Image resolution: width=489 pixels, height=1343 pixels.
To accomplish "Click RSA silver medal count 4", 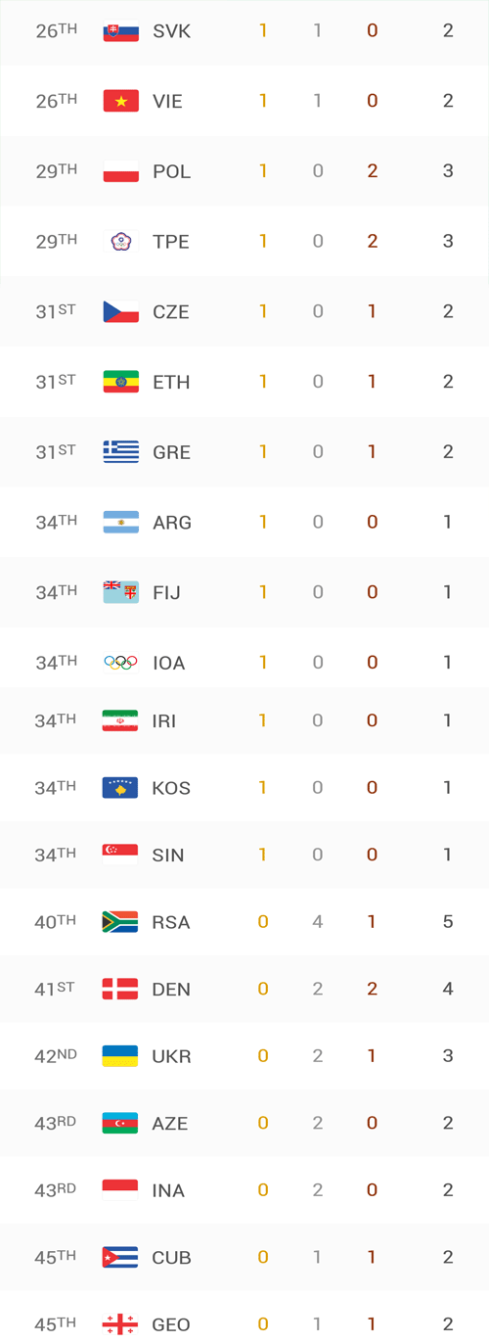I will pyautogui.click(x=318, y=922).
